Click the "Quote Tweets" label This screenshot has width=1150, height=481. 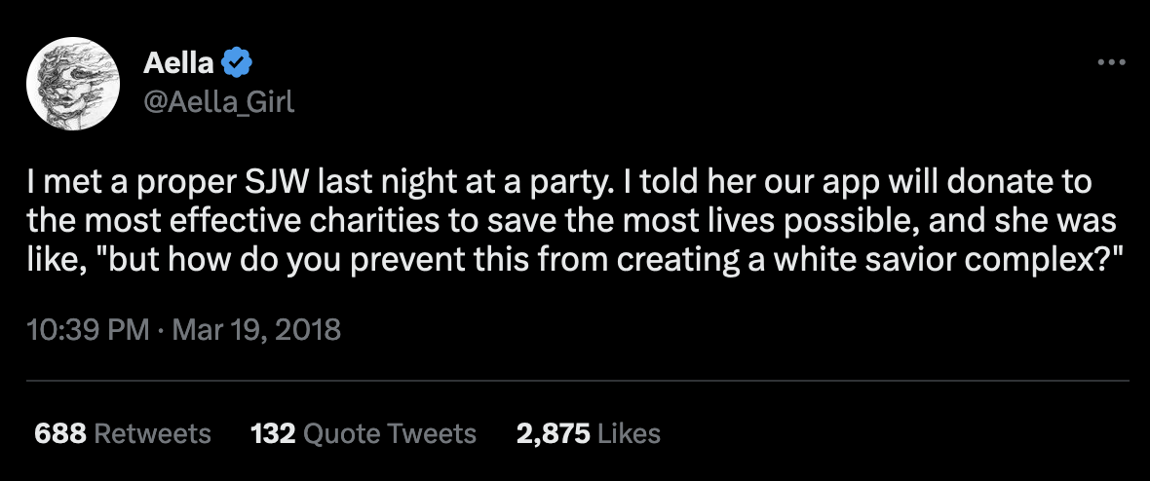click(x=390, y=433)
